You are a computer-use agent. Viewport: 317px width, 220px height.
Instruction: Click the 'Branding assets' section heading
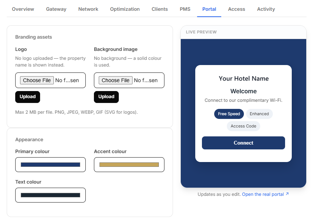33,37
